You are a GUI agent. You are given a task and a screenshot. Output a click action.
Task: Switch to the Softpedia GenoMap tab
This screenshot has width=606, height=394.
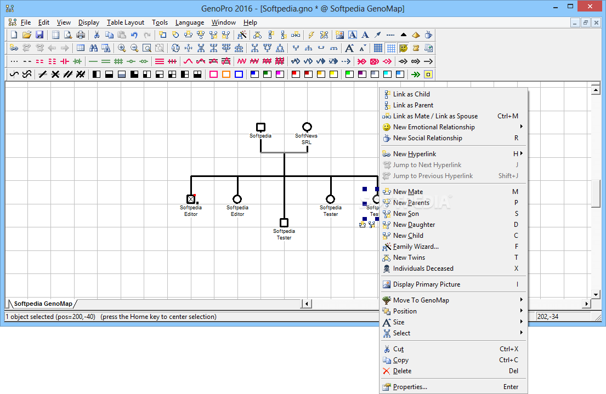pos(43,304)
